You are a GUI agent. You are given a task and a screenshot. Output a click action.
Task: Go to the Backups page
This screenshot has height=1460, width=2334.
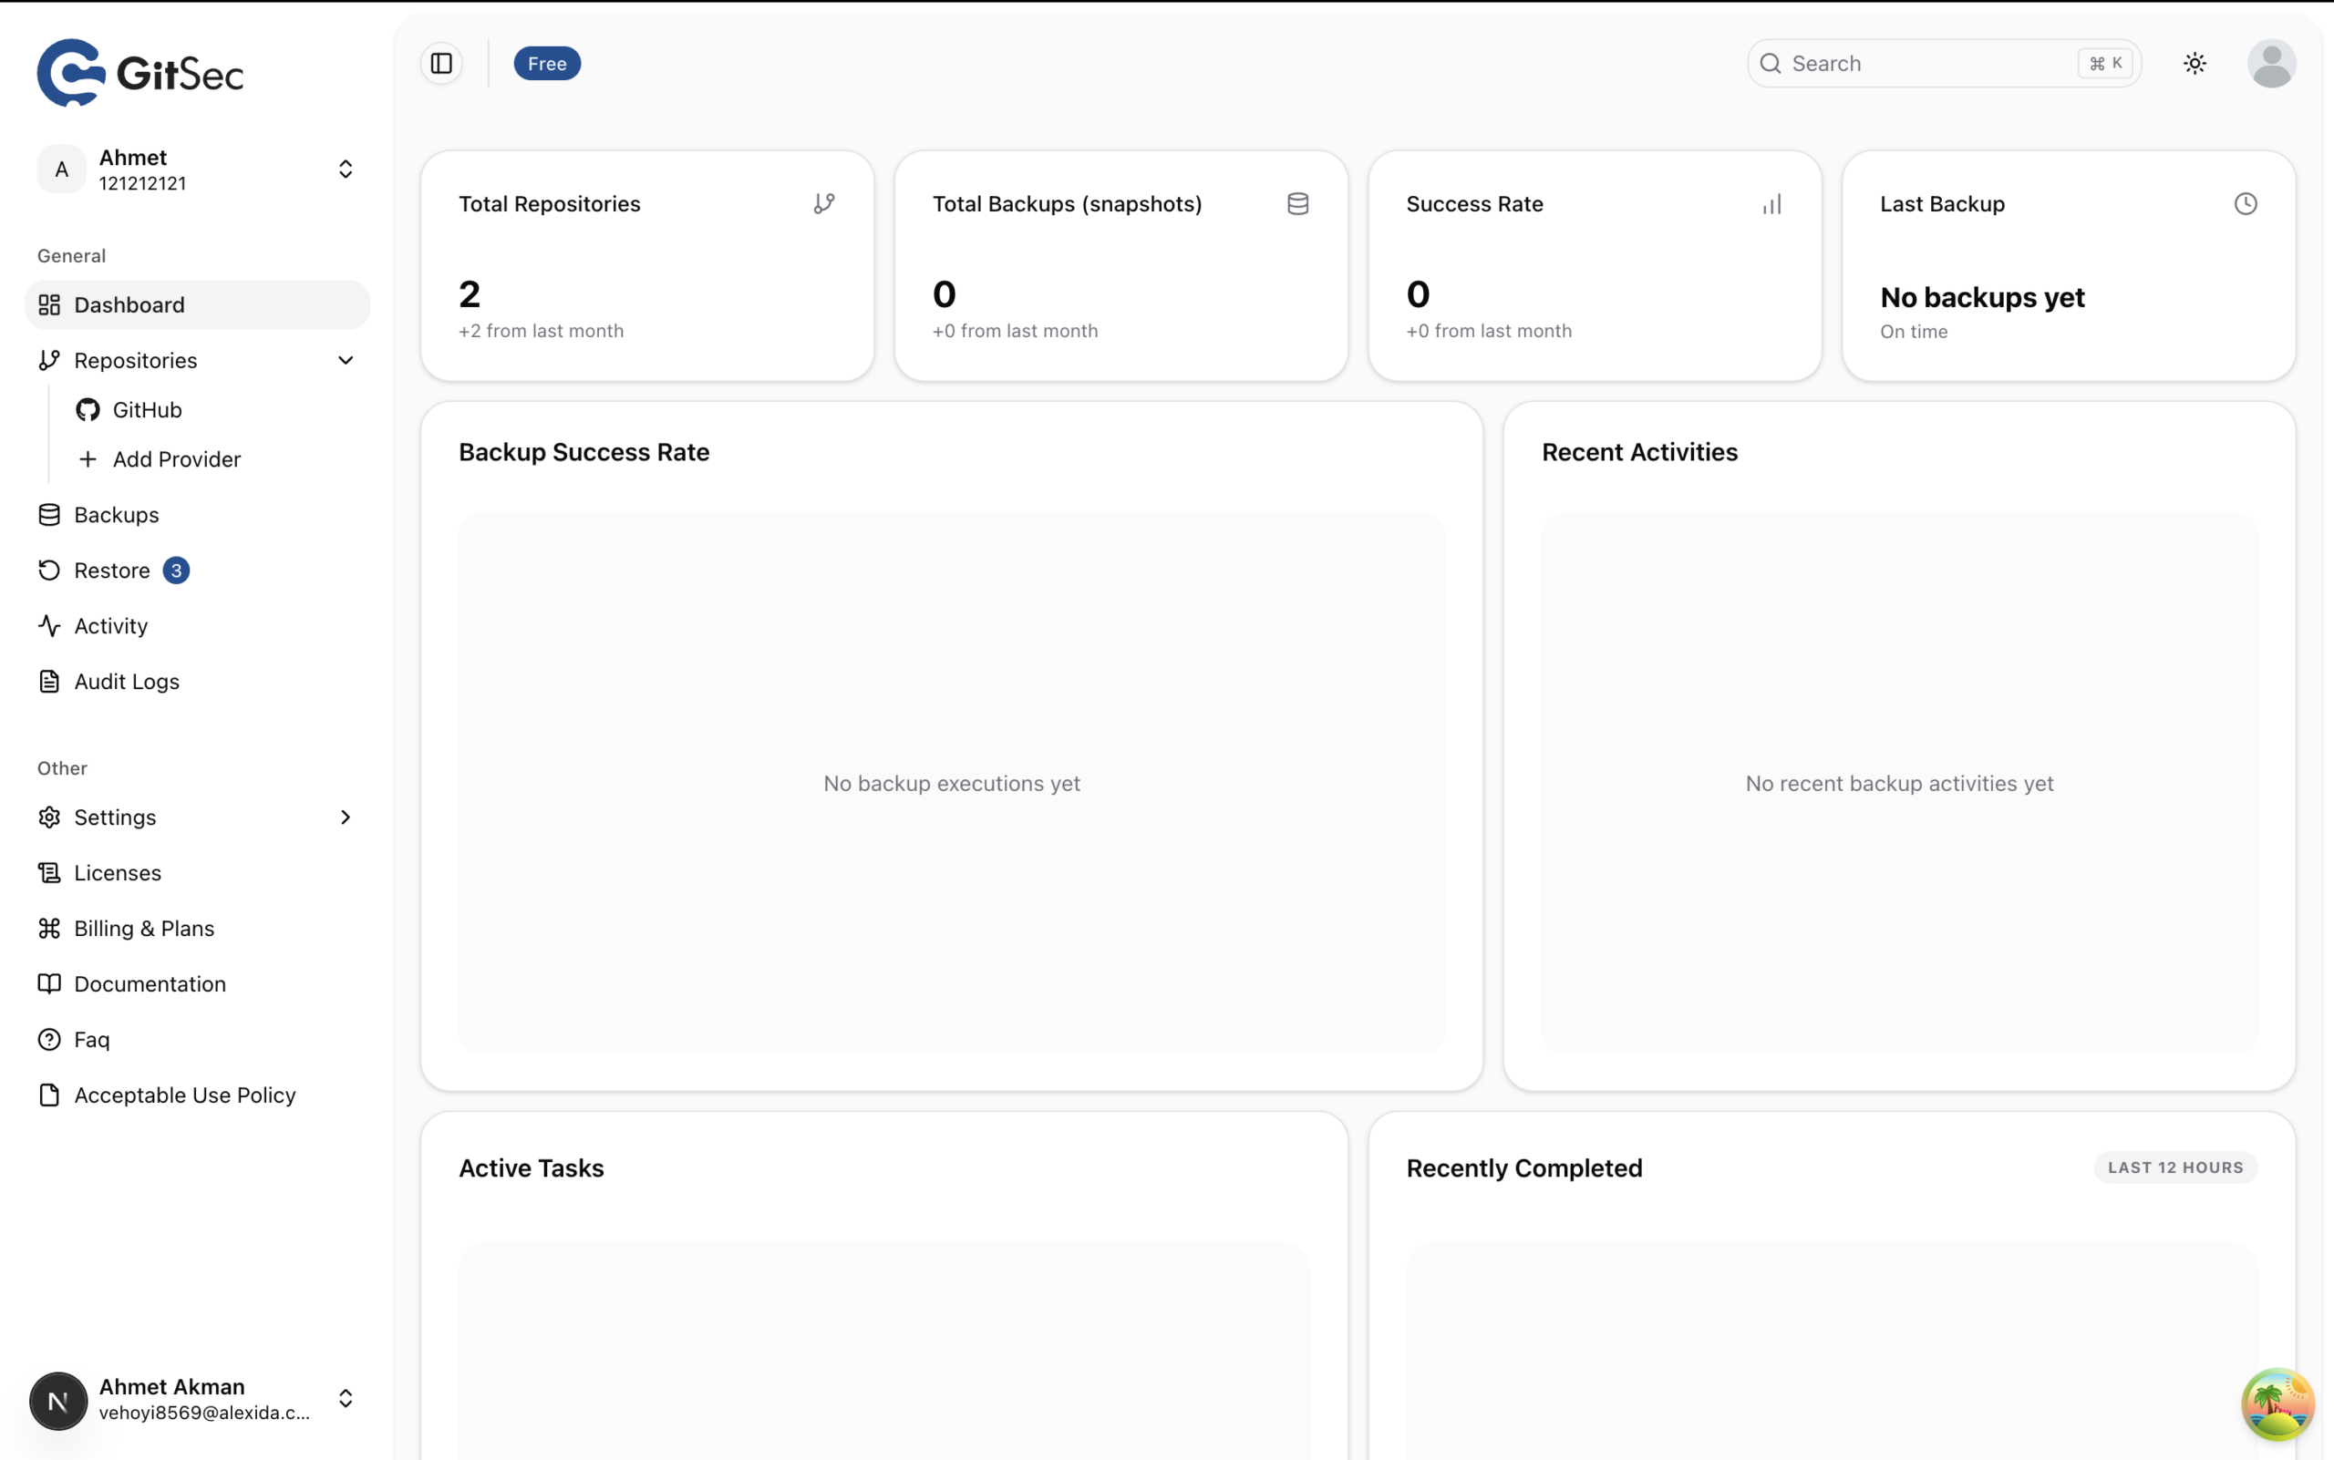point(116,515)
